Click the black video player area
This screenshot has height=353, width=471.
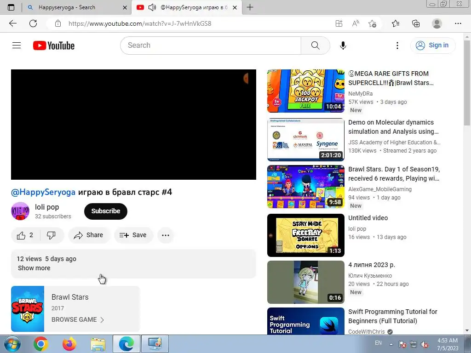[134, 125]
